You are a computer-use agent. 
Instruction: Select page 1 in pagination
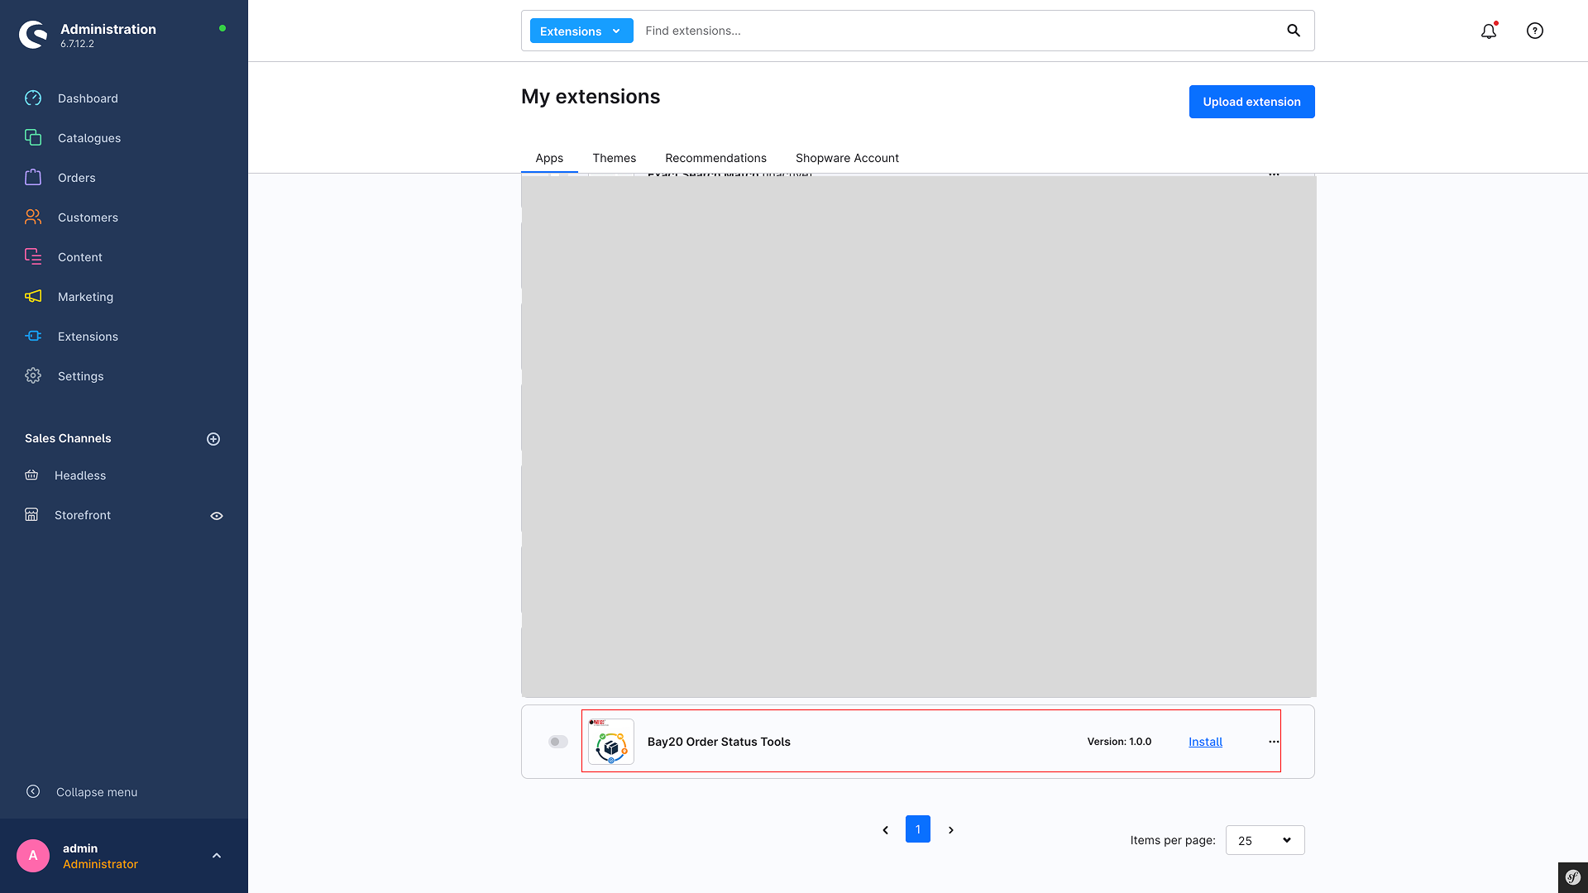(918, 829)
